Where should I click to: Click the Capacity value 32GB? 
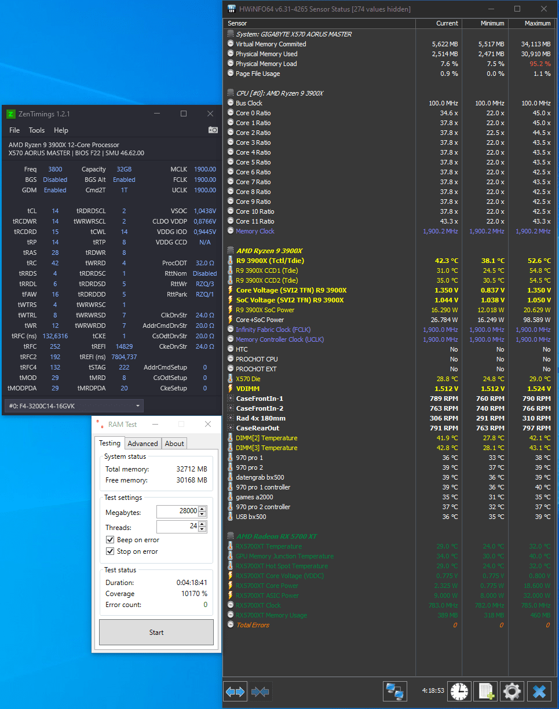click(x=123, y=169)
